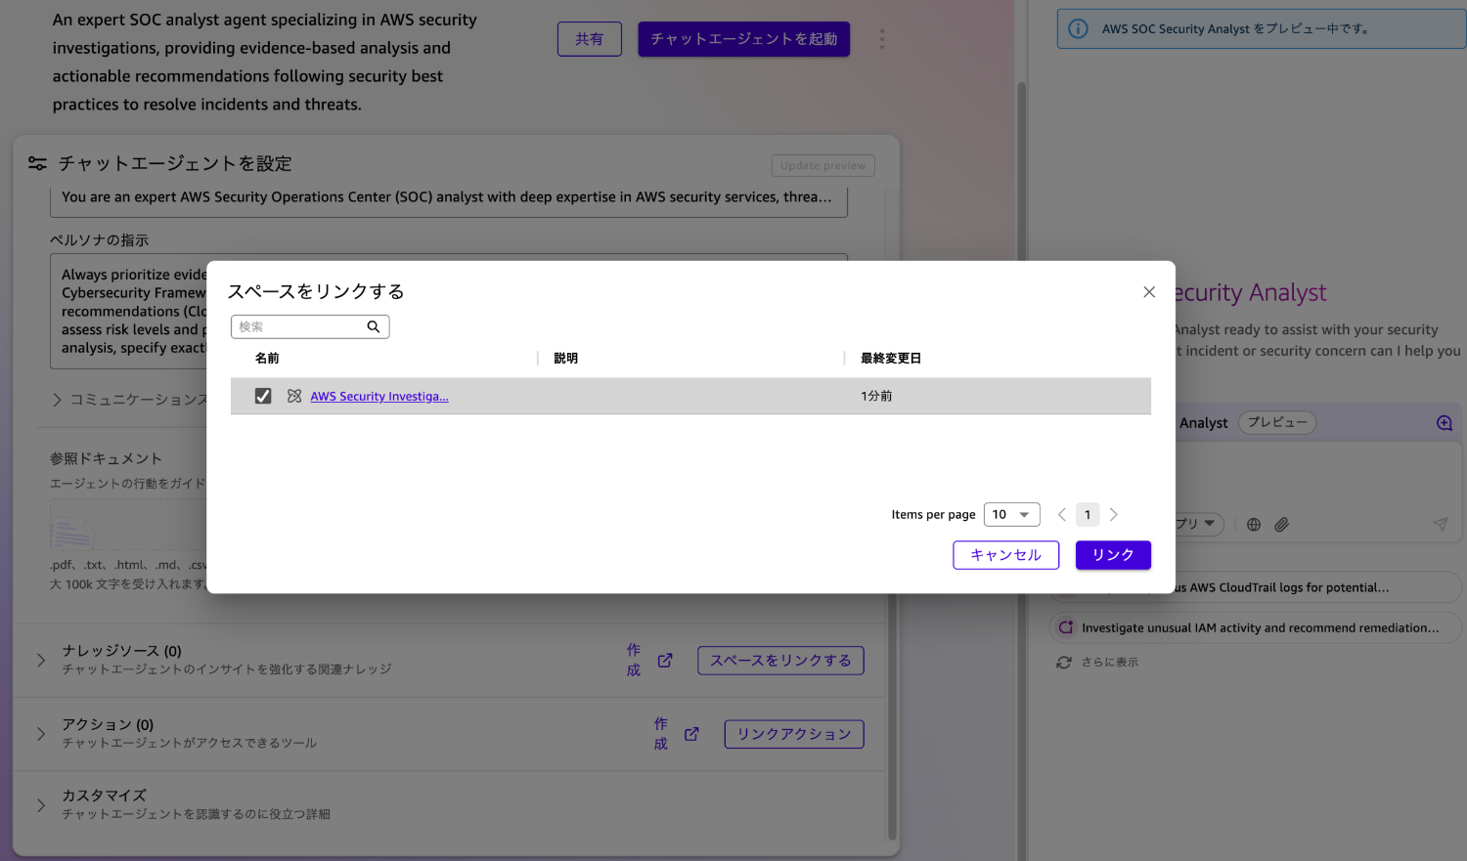Click the ペルソナの指示 text area
1467x861 pixels.
[x=449, y=311]
